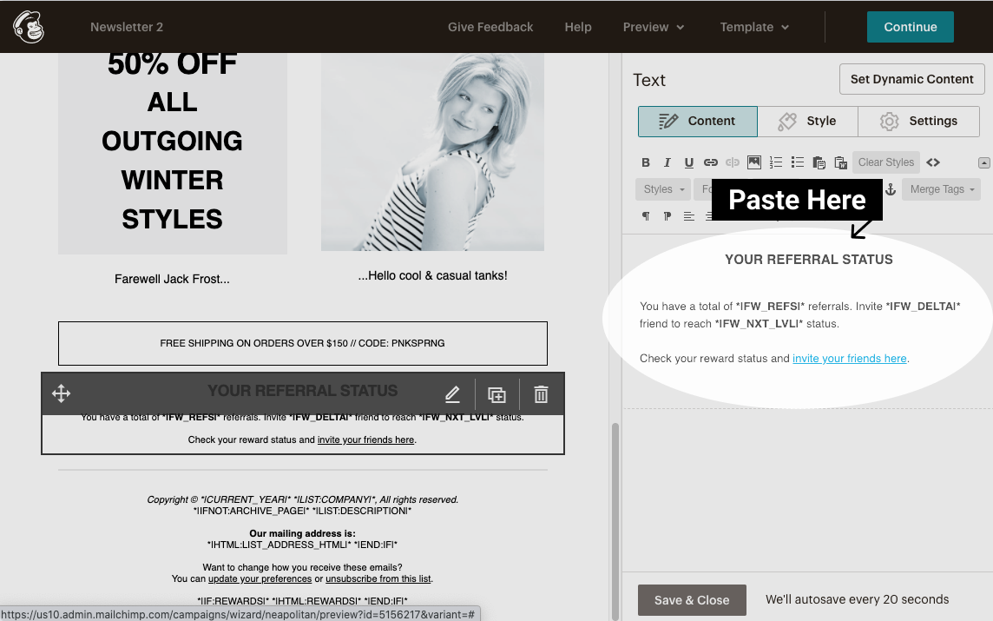Open the Merge Tags dropdown
Image resolution: width=993 pixels, height=621 pixels.
click(941, 189)
